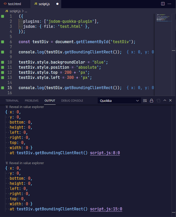Click the Open Output in Editor icon
176x217 pixels.
tap(158, 100)
